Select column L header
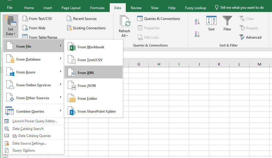This screenshot has width=272, height=158. tap(239, 64)
